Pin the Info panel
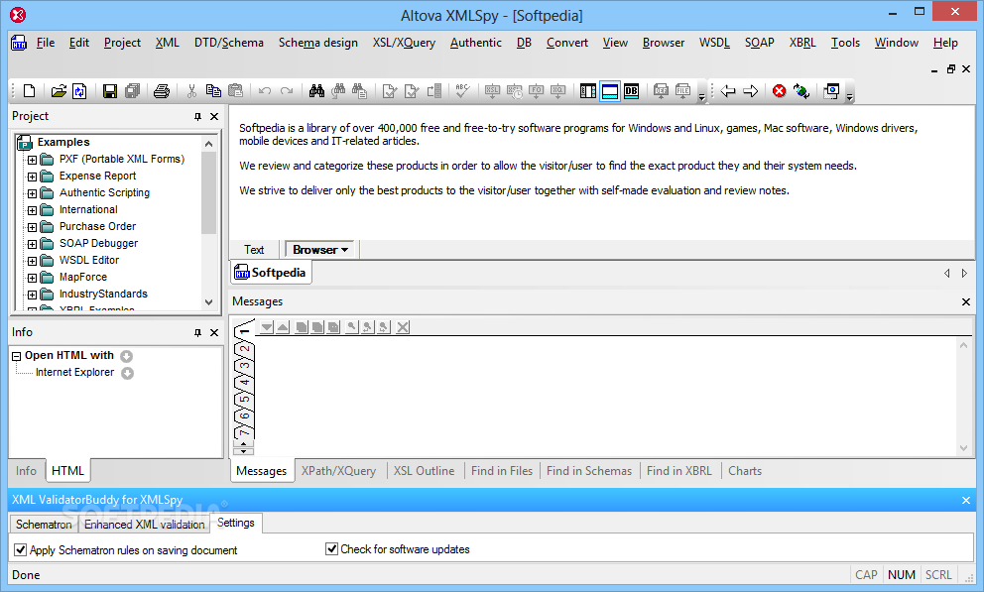The width and height of the screenshot is (984, 592). tap(197, 333)
